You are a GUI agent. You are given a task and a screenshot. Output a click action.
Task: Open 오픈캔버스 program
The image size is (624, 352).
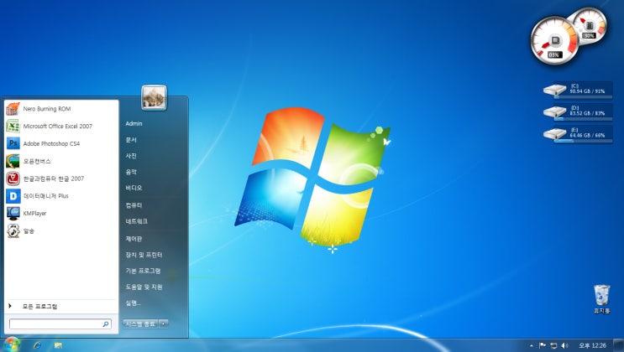pyautogui.click(x=37, y=161)
